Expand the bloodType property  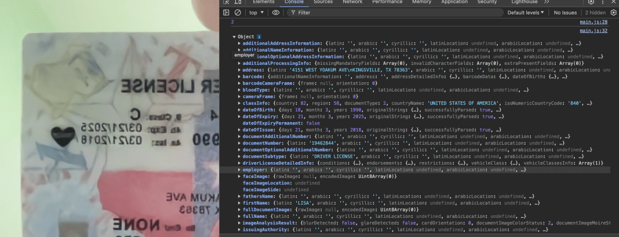[x=239, y=90]
